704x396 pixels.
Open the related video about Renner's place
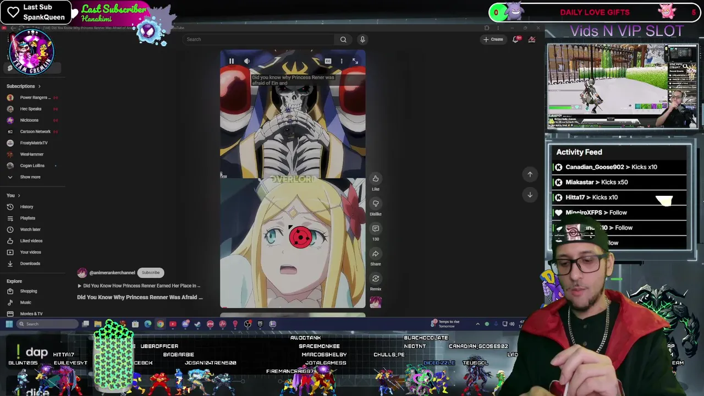pyautogui.click(x=139, y=286)
